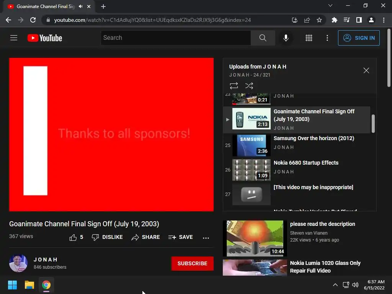
Task: Subscribe to JONAH channel
Action: (192, 263)
